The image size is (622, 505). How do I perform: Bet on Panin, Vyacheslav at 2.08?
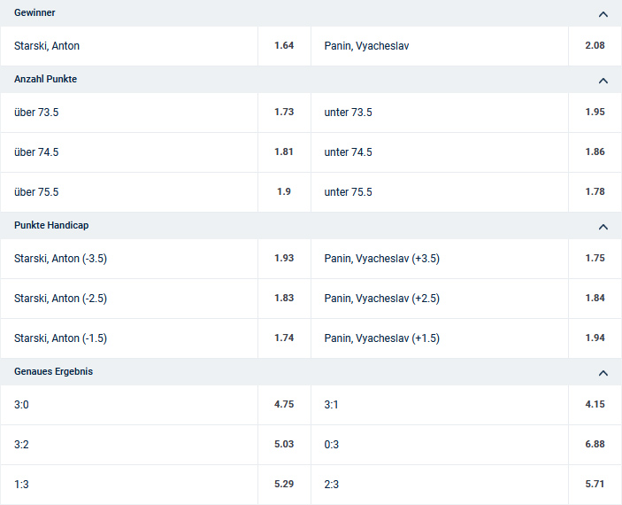[595, 45]
